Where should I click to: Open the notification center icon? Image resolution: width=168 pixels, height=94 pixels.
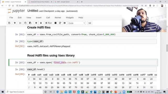(x=165, y=92)
